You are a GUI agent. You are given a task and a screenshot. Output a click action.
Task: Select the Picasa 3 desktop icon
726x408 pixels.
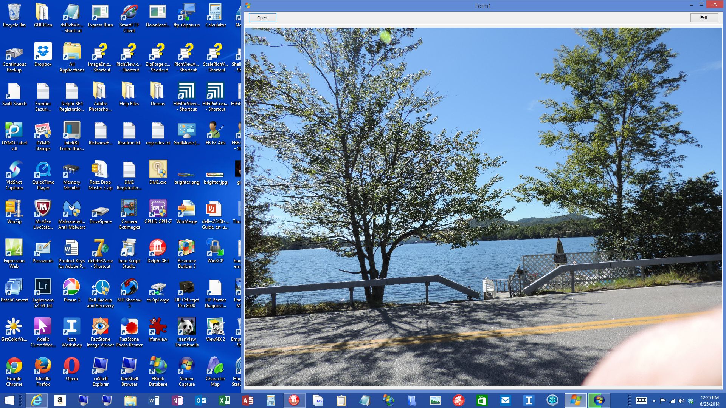pyautogui.click(x=72, y=291)
